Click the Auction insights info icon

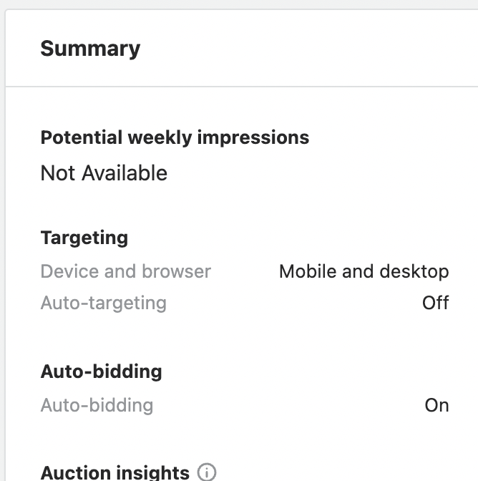[x=207, y=472]
